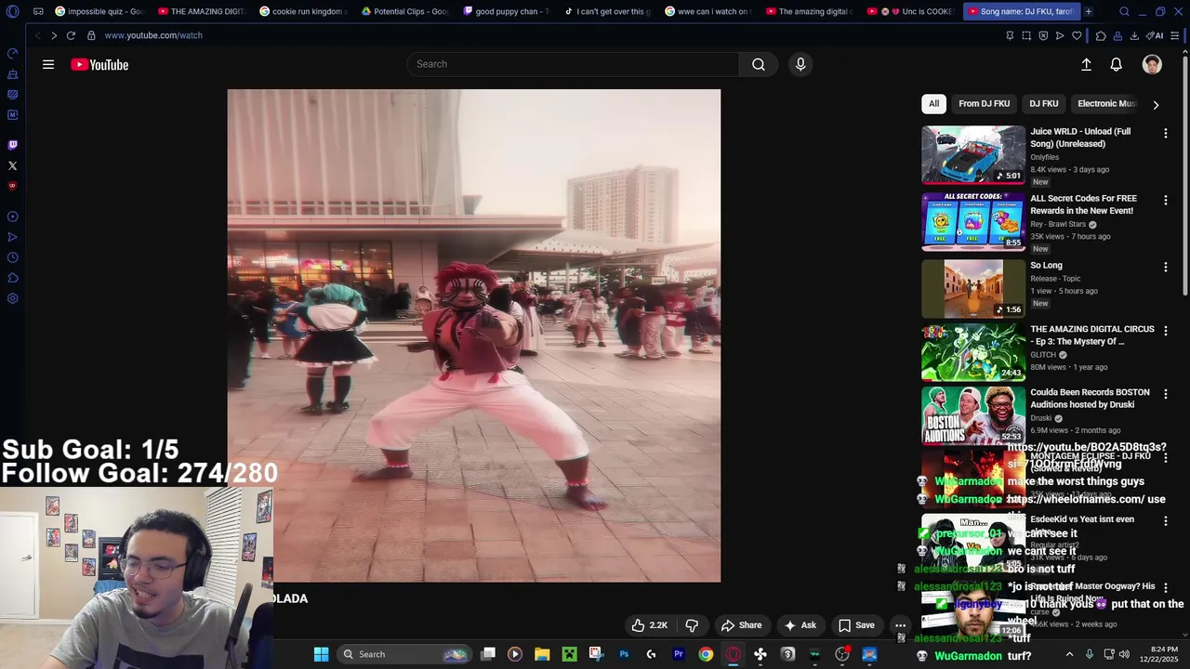1190x669 pixels.
Task: Go forward in browser history
Action: pos(54,35)
